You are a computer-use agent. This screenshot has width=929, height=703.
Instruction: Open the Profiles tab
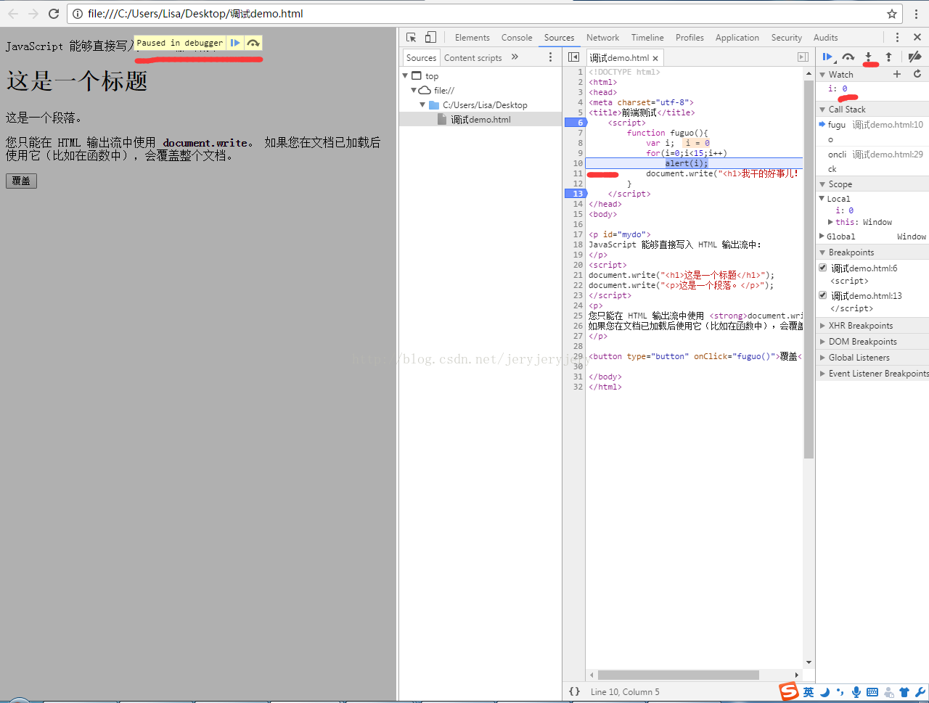click(x=689, y=38)
